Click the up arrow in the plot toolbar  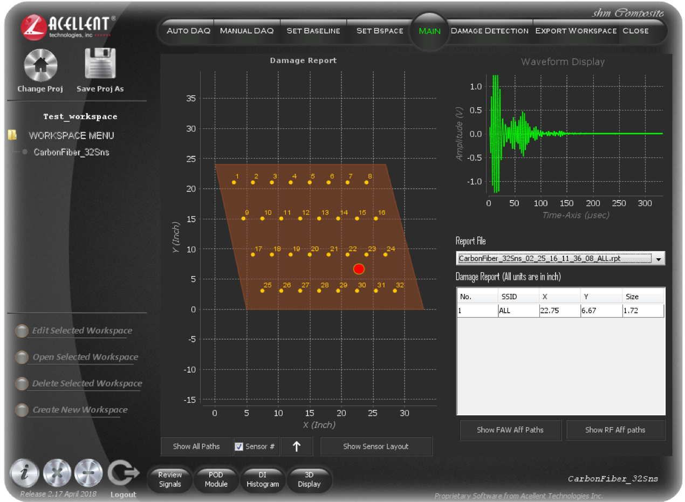click(x=297, y=446)
